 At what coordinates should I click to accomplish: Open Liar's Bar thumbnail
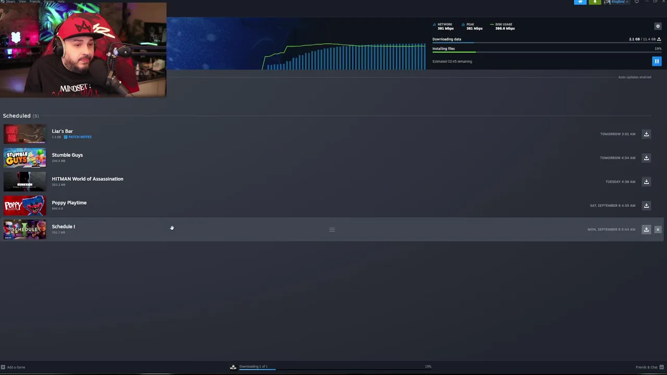[x=24, y=134]
